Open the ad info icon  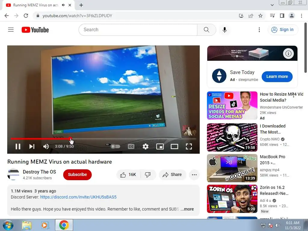pos(288,53)
